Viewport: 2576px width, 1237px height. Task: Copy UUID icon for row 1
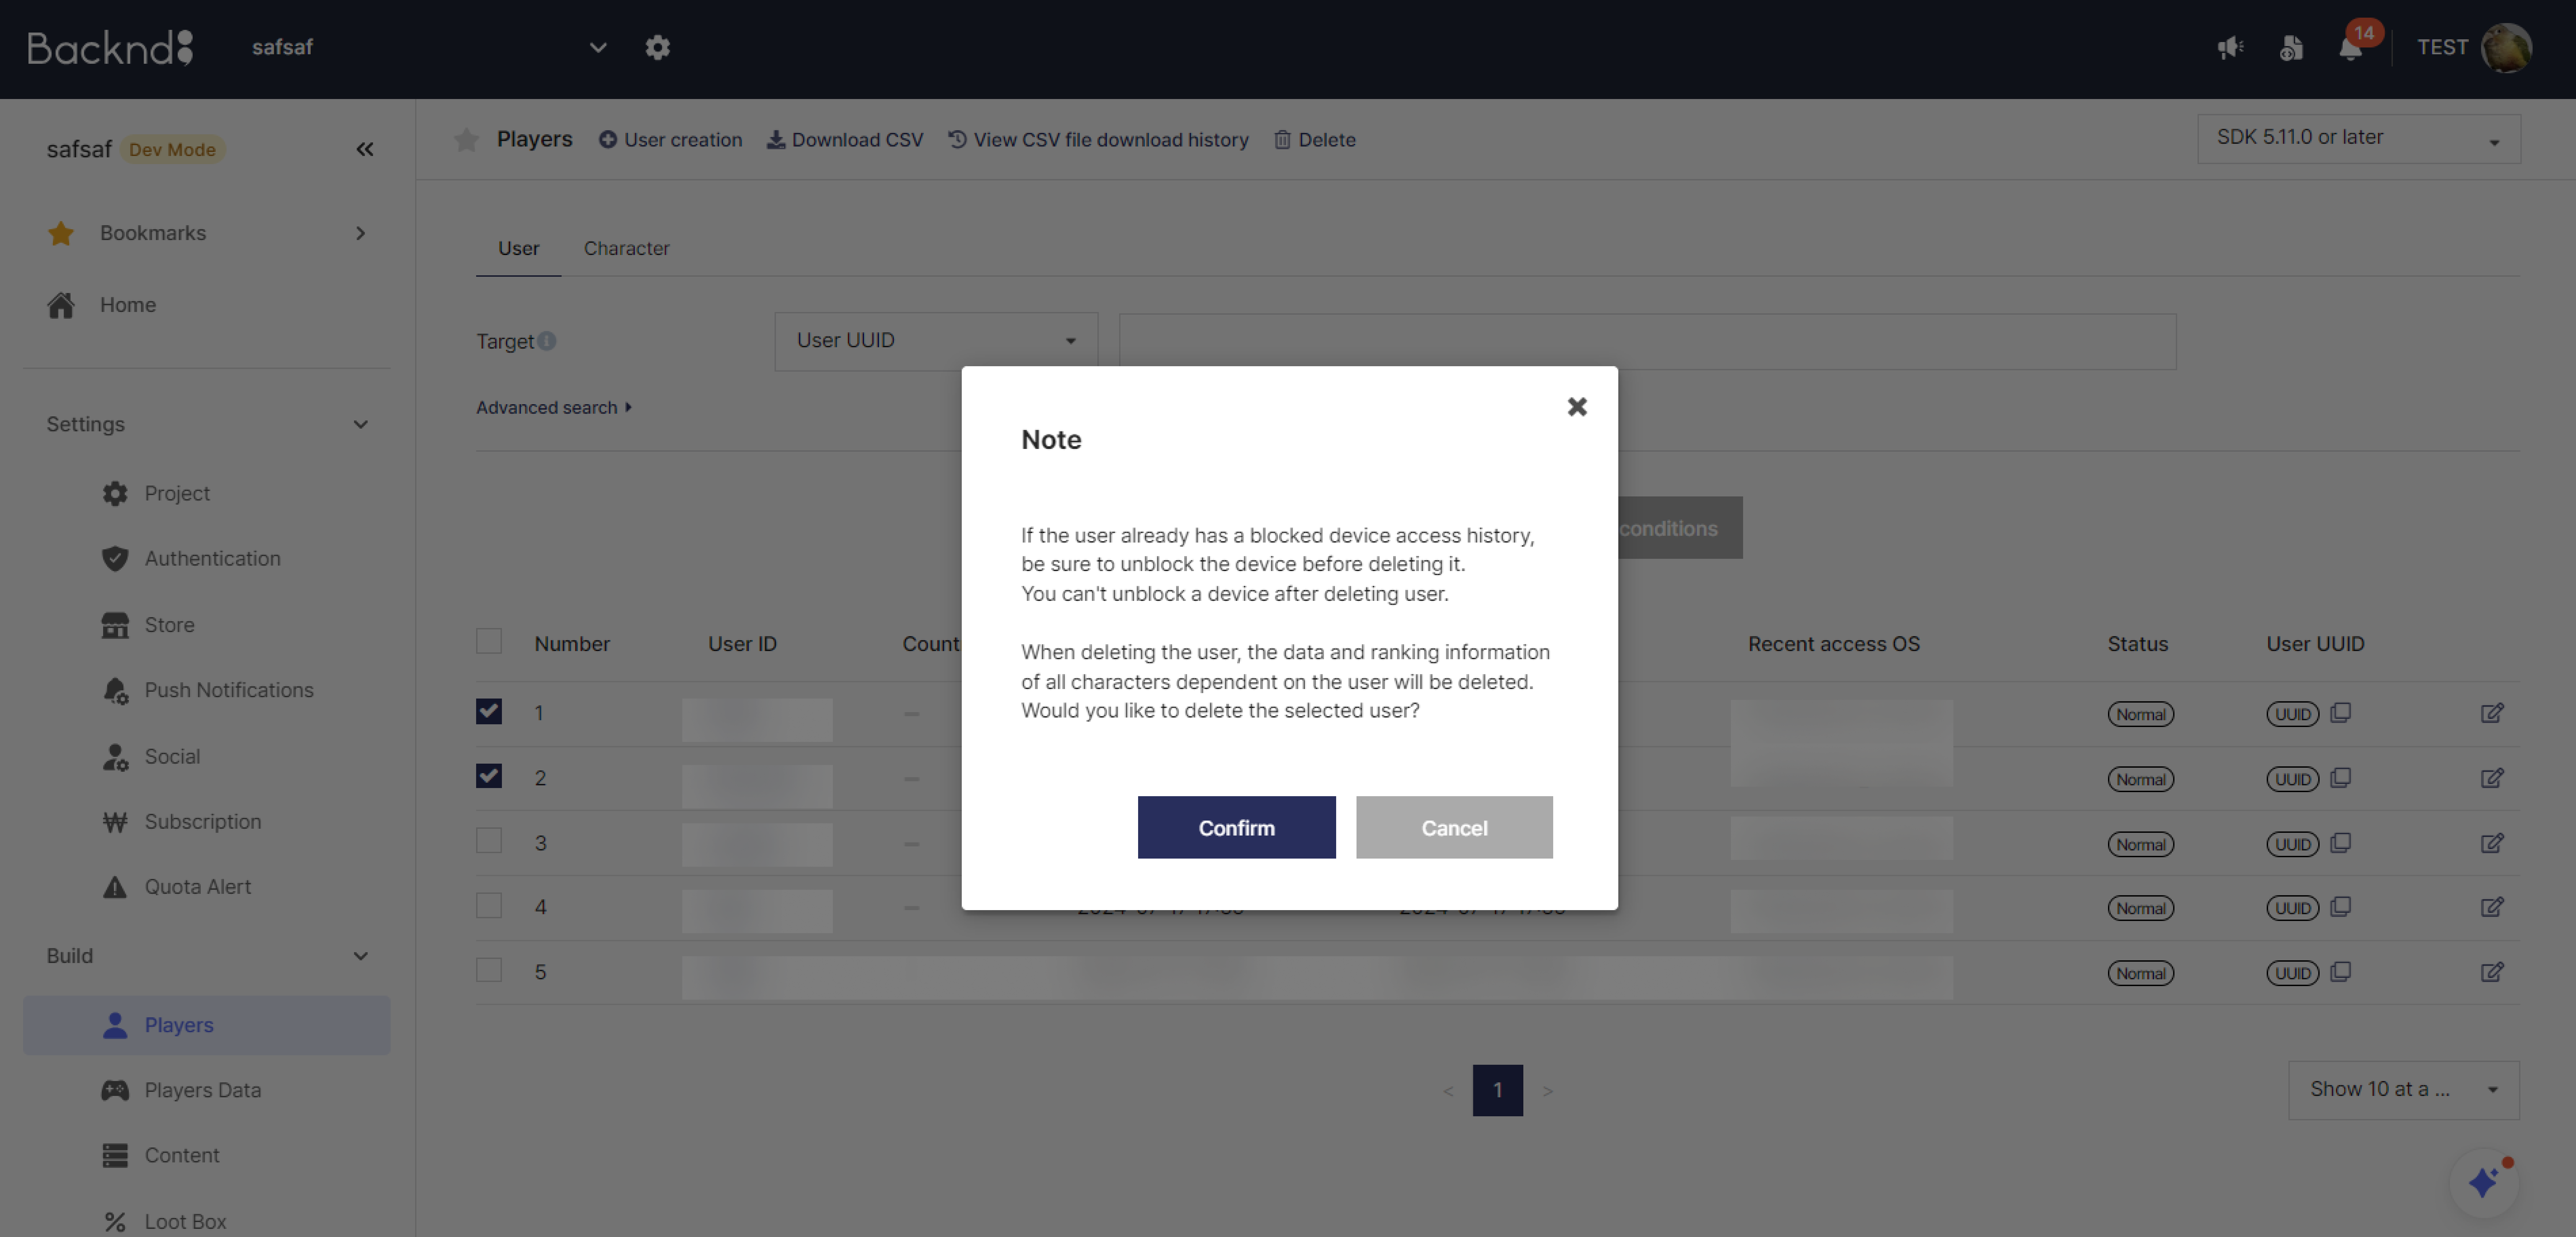tap(2340, 713)
